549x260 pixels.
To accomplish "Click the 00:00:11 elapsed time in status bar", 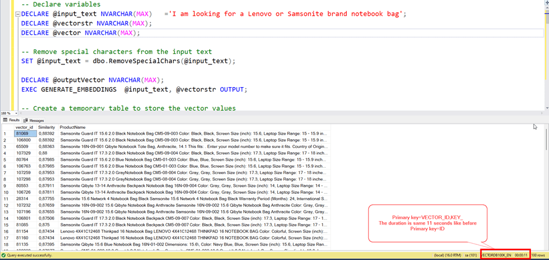I will [521, 255].
